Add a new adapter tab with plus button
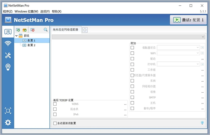This screenshot has width=210, height=135. [x=85, y=30]
